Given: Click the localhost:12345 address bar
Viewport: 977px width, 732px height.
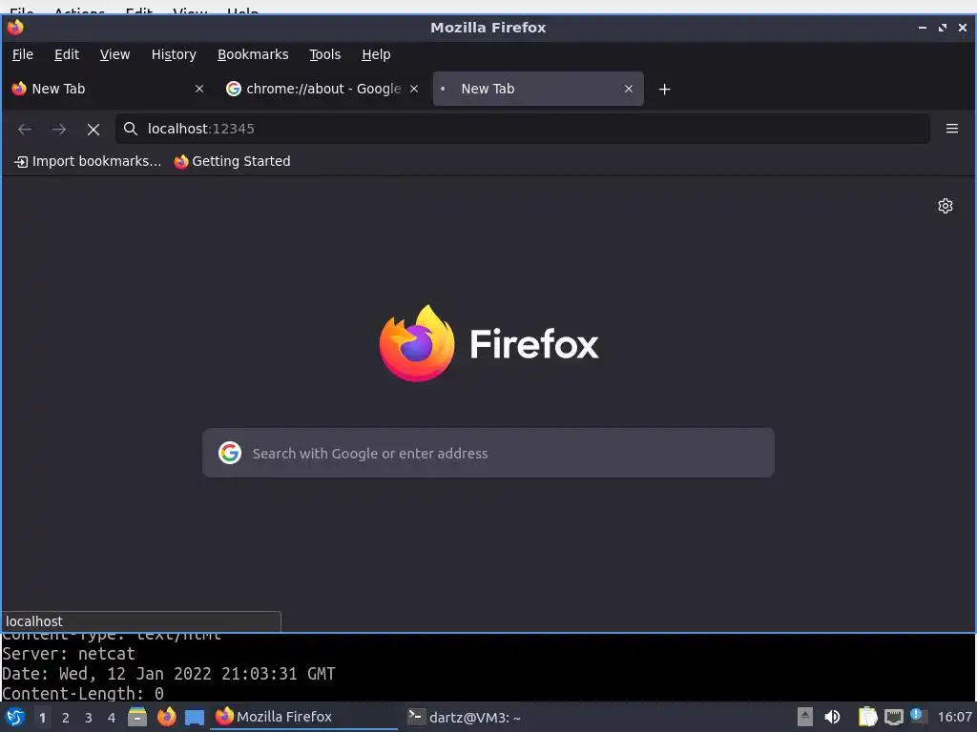Looking at the screenshot, I should click(x=522, y=129).
